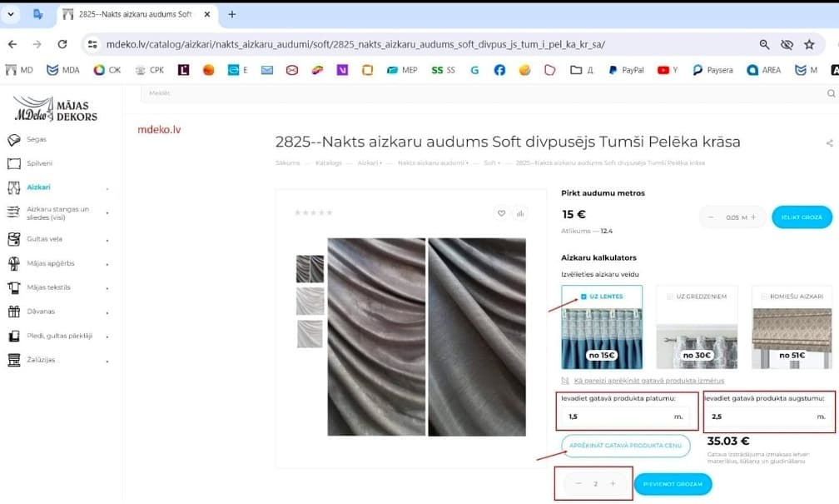This screenshot has width=839, height=504.
Task: Bookmark this page with star icon
Action: [809, 44]
